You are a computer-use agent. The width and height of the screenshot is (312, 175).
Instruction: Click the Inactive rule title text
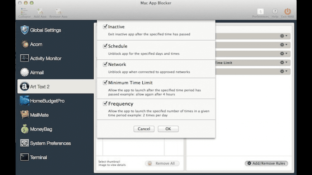[x=117, y=26]
